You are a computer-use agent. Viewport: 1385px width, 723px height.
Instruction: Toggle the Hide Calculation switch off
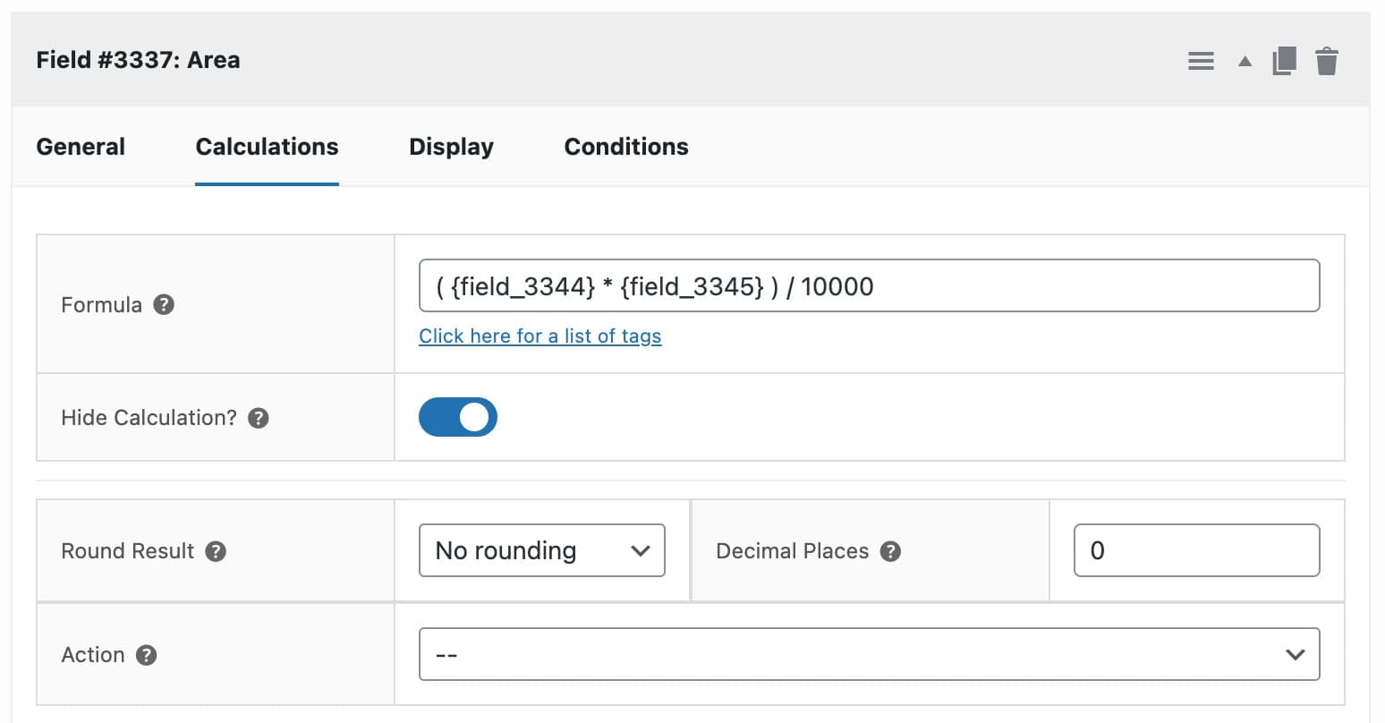click(x=458, y=417)
